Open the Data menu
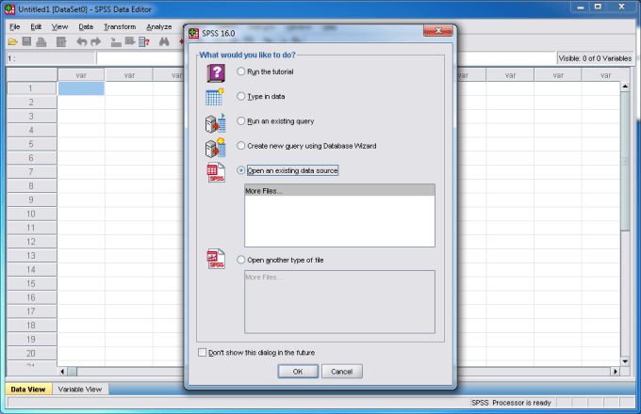 [86, 26]
